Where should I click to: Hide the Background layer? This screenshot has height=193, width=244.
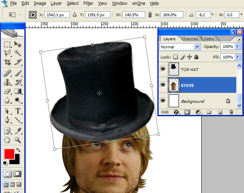(x=163, y=101)
